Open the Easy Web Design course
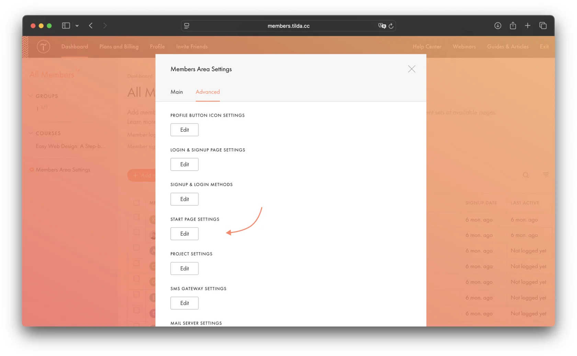 coord(70,146)
